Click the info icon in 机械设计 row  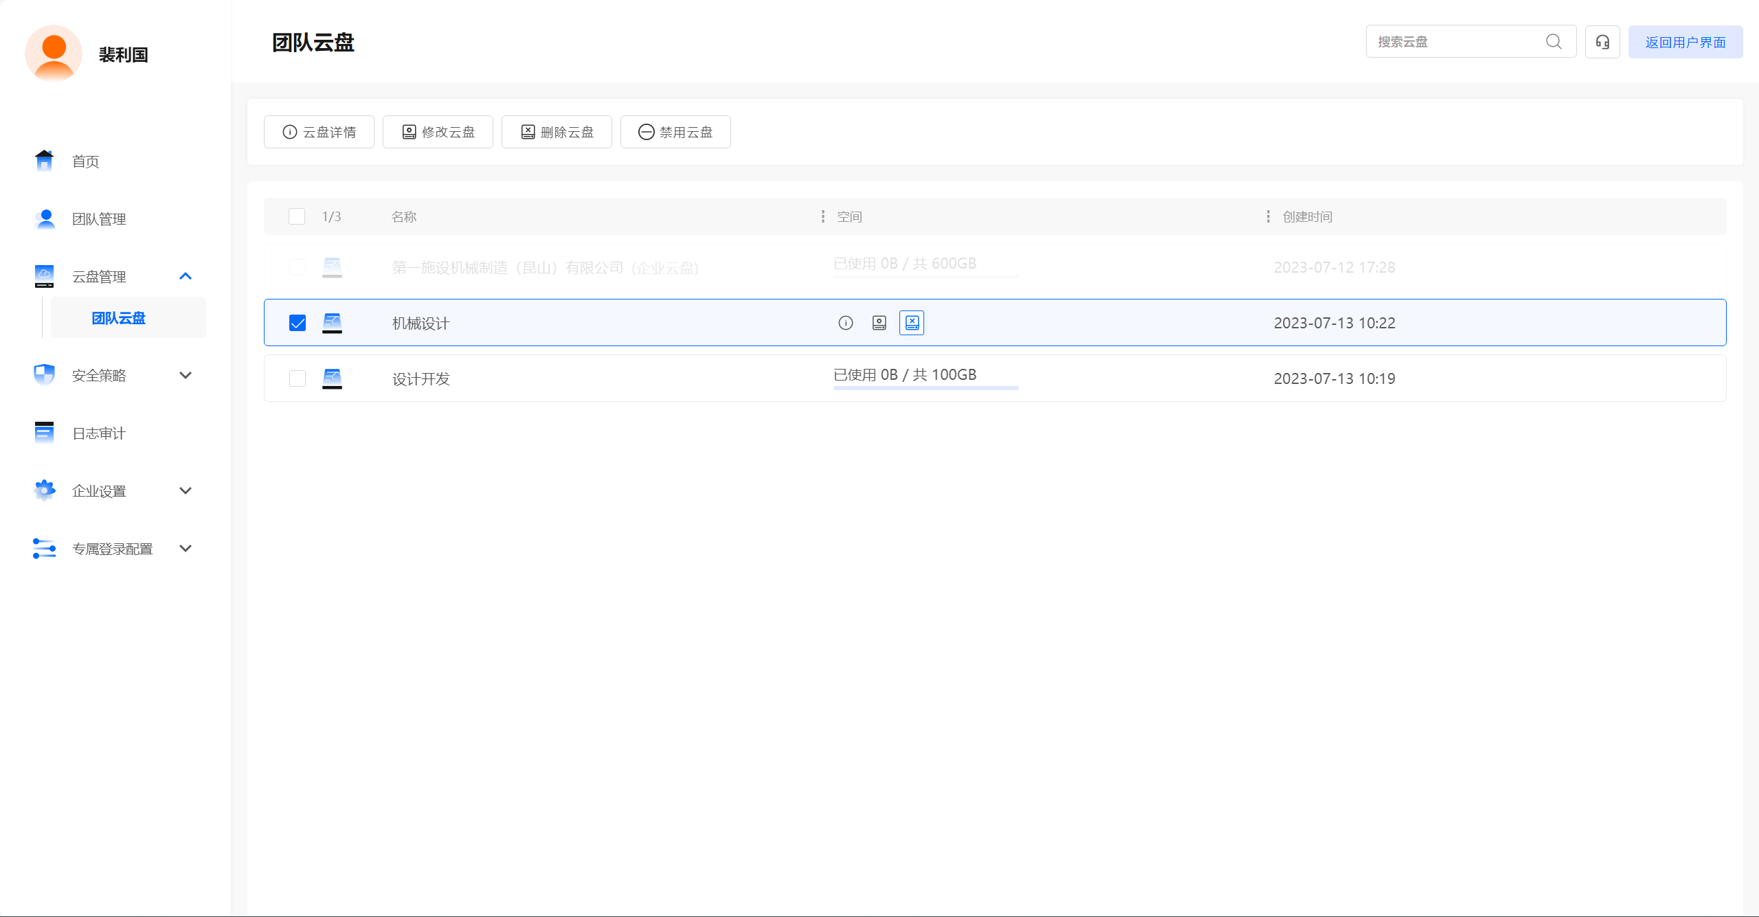(x=845, y=323)
